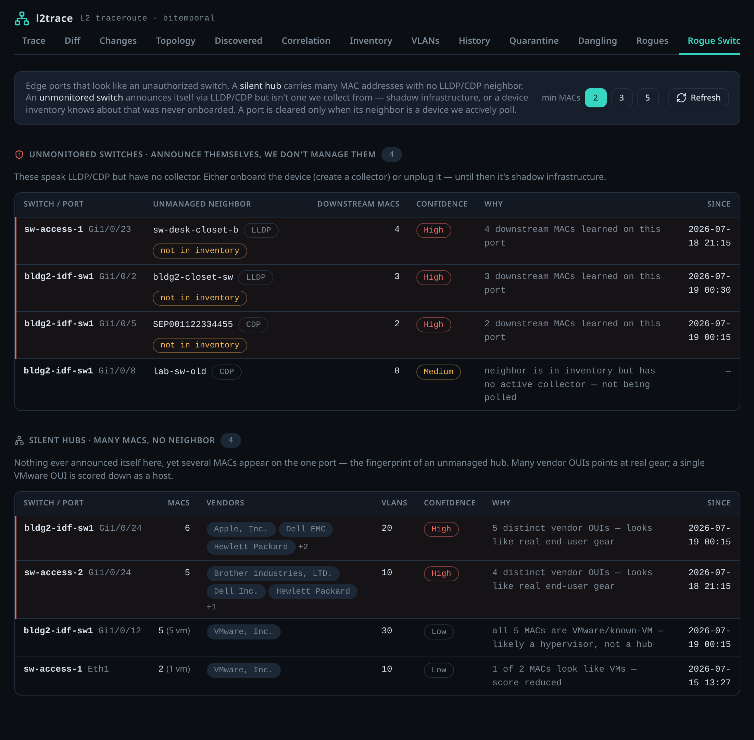Click Low confidence badge for Gi1/0/12 row
Image resolution: width=754 pixels, height=740 pixels.
pos(439,632)
